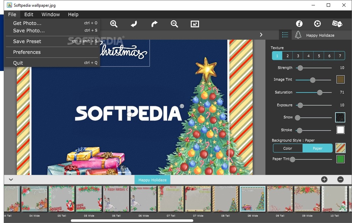Click the Stroke slider handle
This screenshot has width=352, height=223.
pyautogui.click(x=299, y=130)
